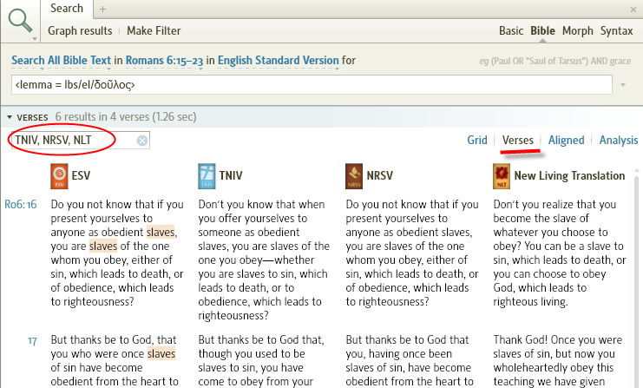Click the NRSV column title
Viewport: 643px width, 388px height.
[x=380, y=176]
